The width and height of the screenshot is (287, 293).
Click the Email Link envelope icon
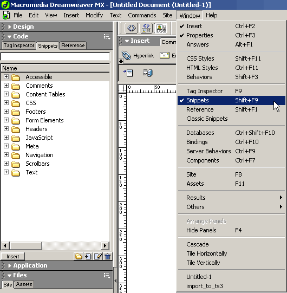(x=165, y=55)
